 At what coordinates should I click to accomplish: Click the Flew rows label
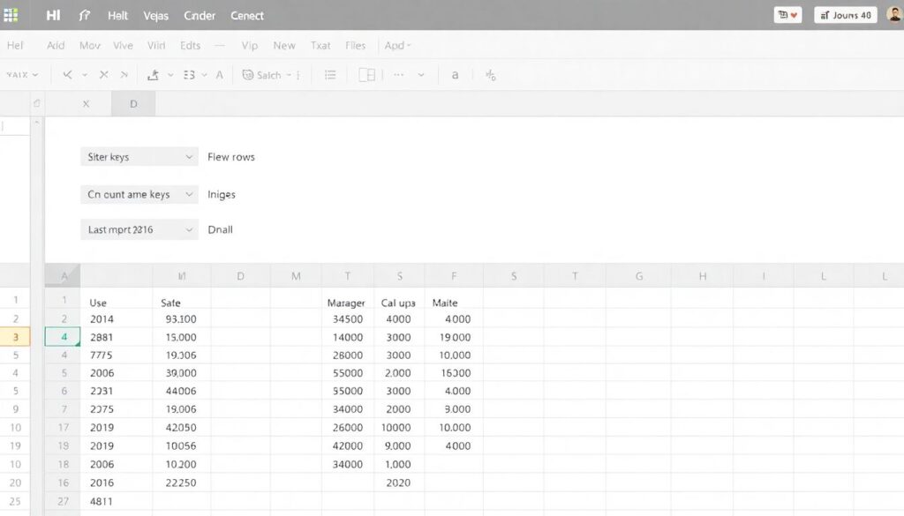(x=231, y=157)
